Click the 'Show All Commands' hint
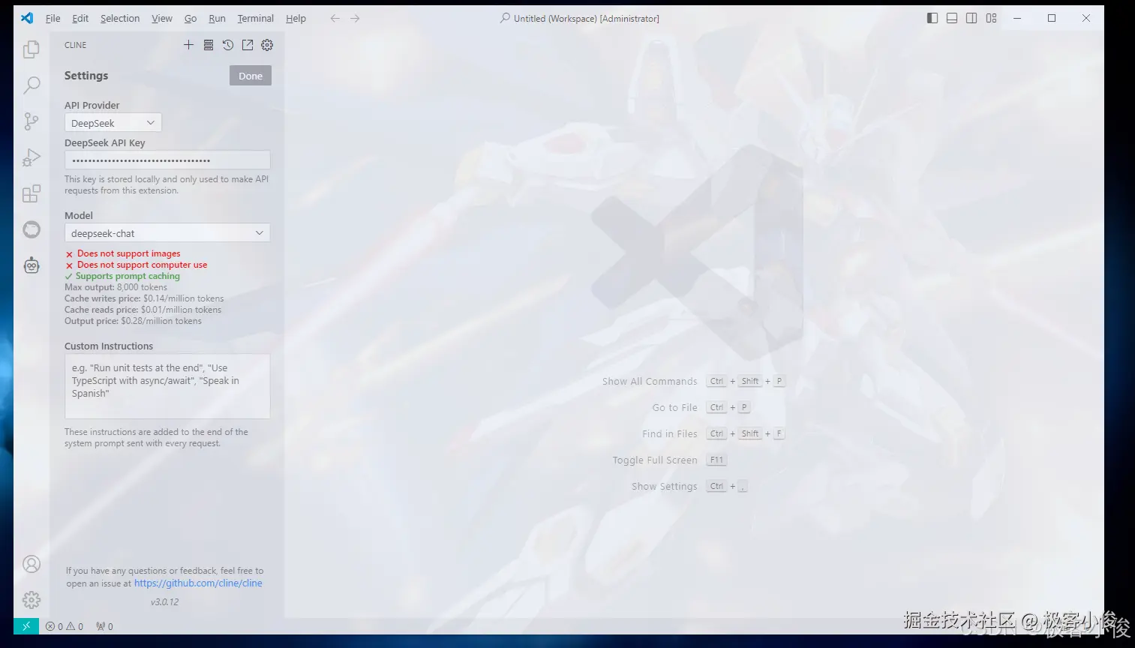 pyautogui.click(x=650, y=381)
